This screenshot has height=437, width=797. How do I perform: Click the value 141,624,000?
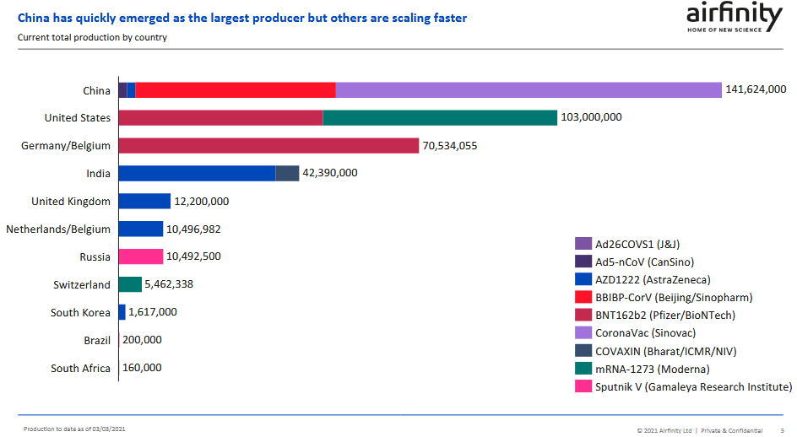pyautogui.click(x=756, y=89)
